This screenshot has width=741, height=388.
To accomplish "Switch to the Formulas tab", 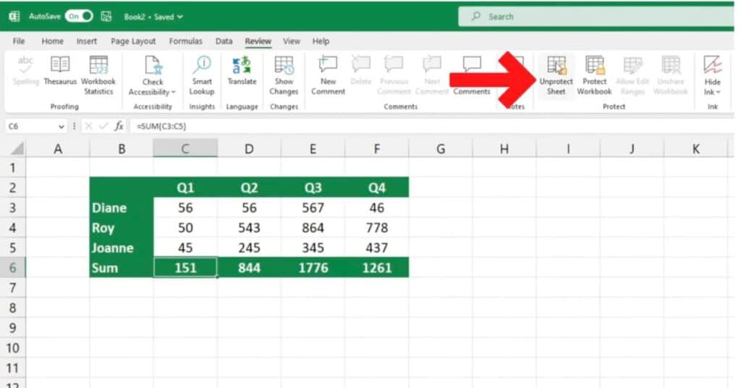I will [186, 41].
